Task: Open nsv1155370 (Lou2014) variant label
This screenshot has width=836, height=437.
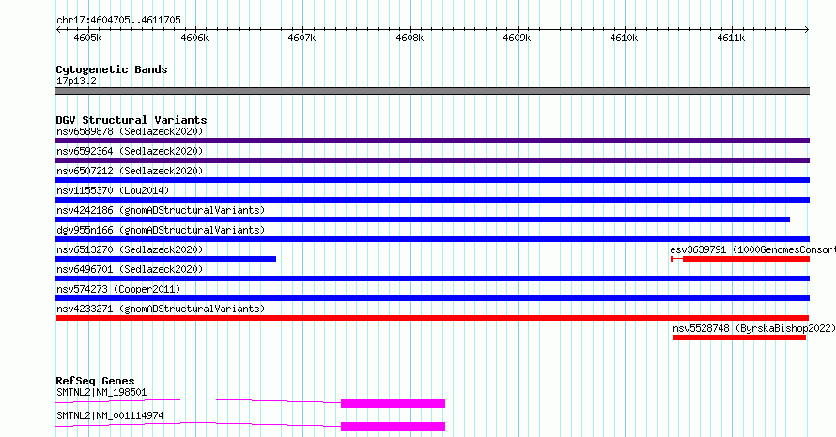Action: (113, 190)
